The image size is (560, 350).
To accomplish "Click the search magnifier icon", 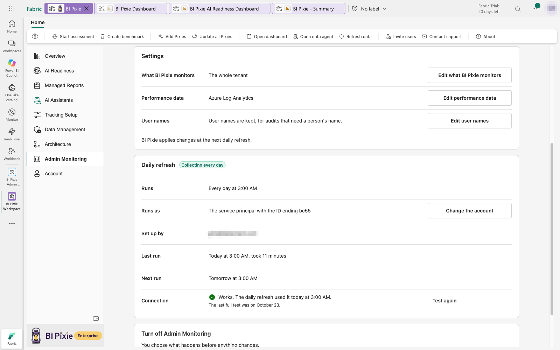I will [x=518, y=9].
